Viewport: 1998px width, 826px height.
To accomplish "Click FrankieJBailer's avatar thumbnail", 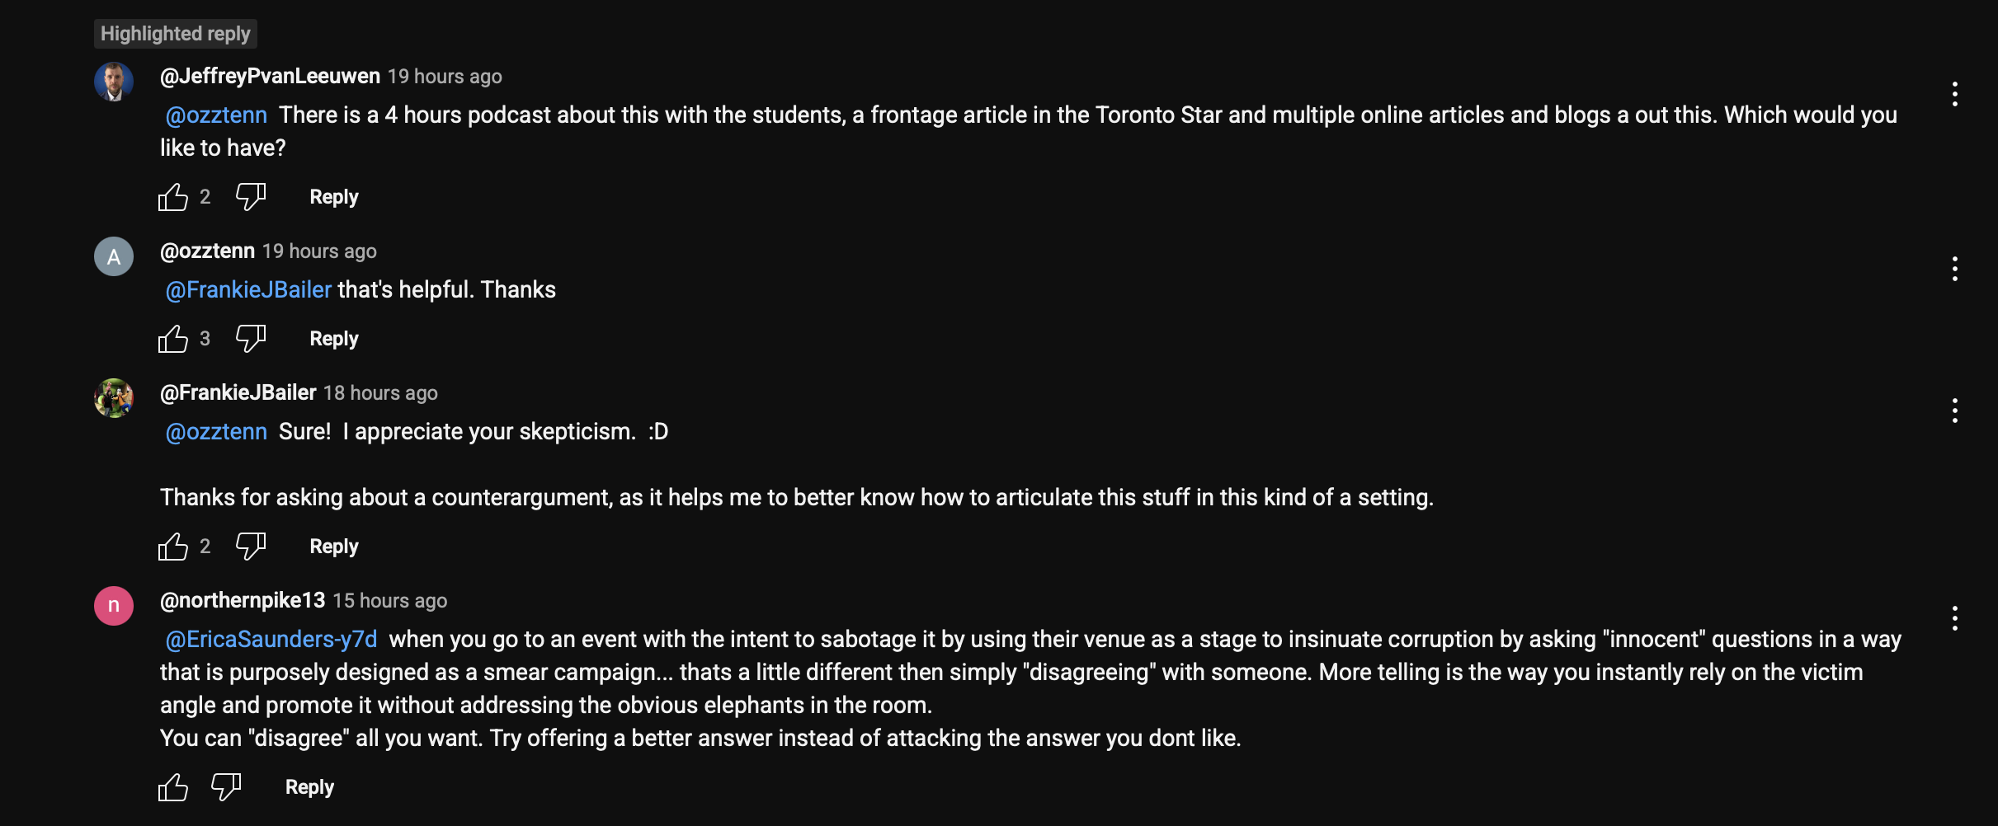I will 114,399.
